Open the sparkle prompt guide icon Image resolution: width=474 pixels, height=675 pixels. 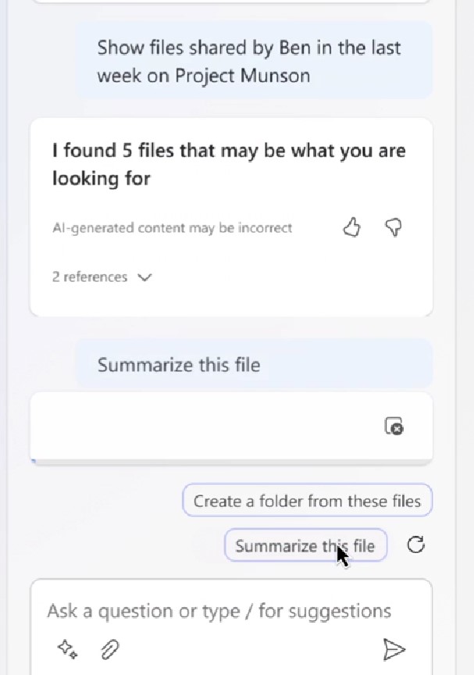[68, 648]
